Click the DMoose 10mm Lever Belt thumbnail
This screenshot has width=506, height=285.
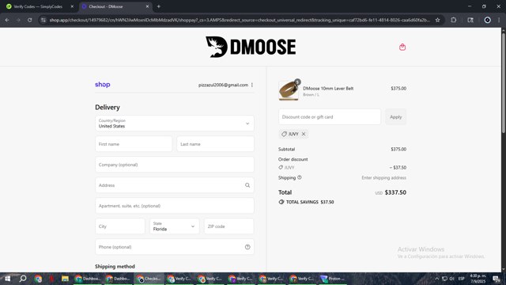[289, 91]
